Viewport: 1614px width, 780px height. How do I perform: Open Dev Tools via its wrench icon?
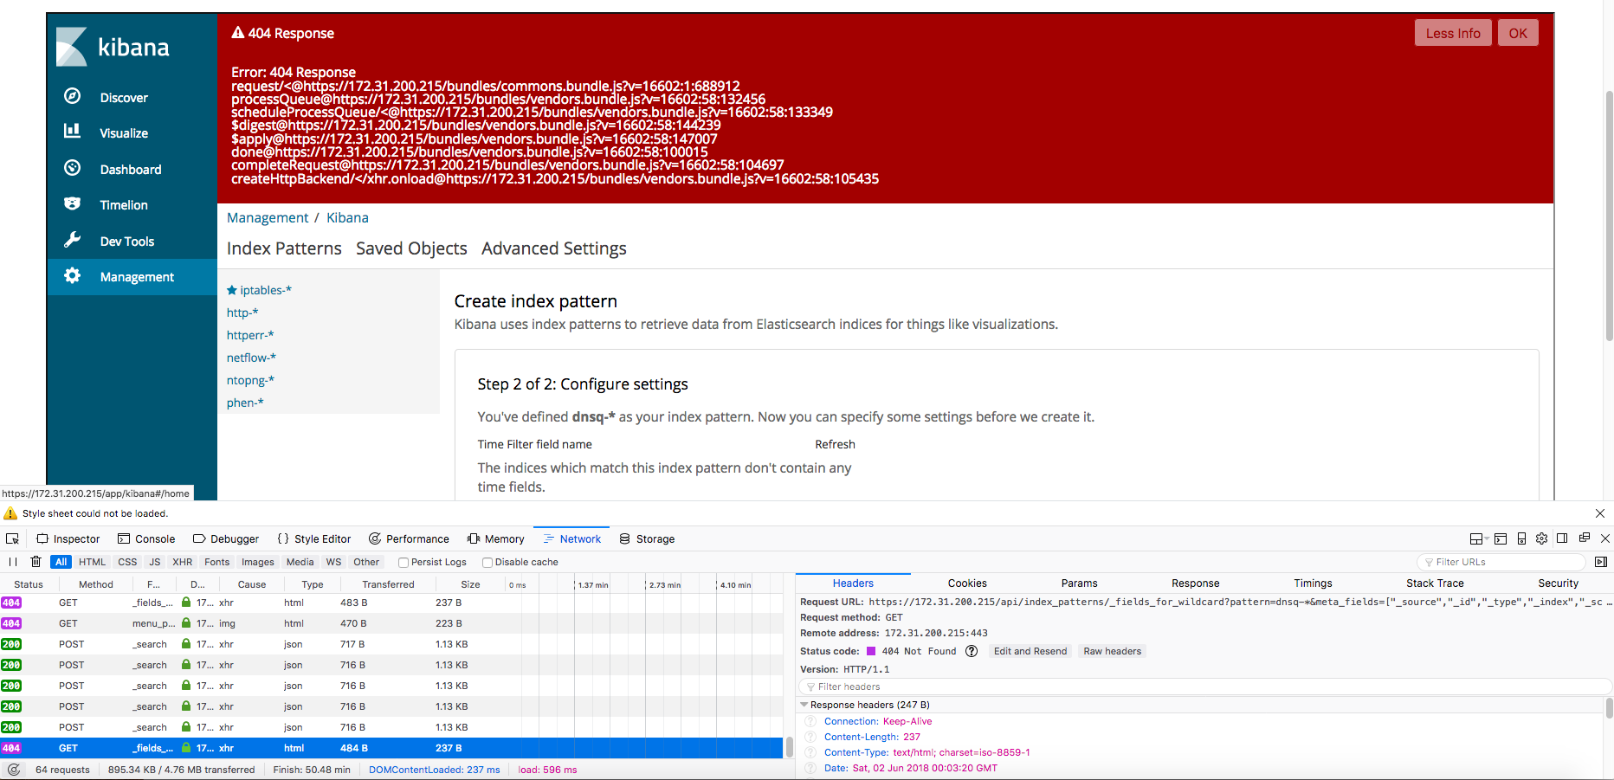click(x=73, y=240)
